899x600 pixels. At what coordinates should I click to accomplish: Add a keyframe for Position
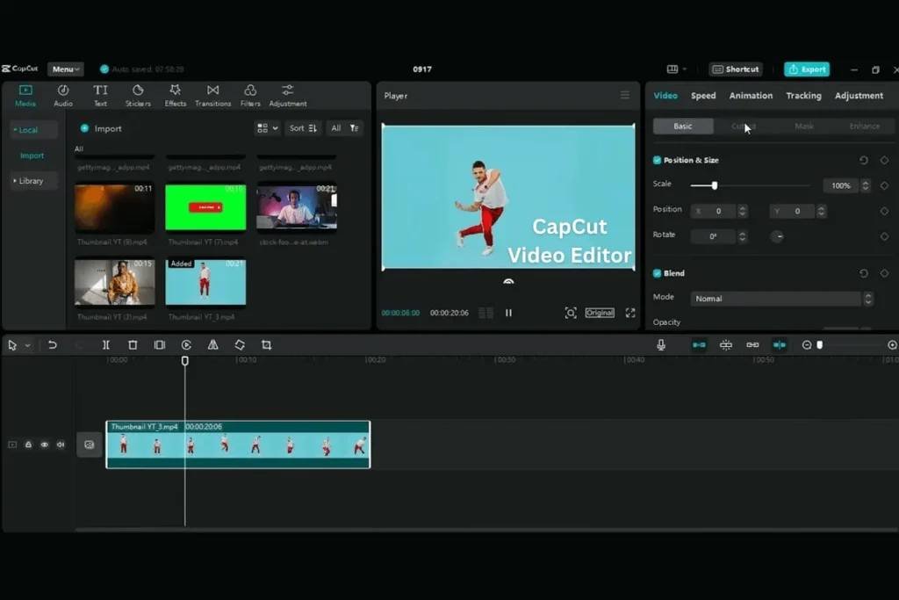click(884, 211)
